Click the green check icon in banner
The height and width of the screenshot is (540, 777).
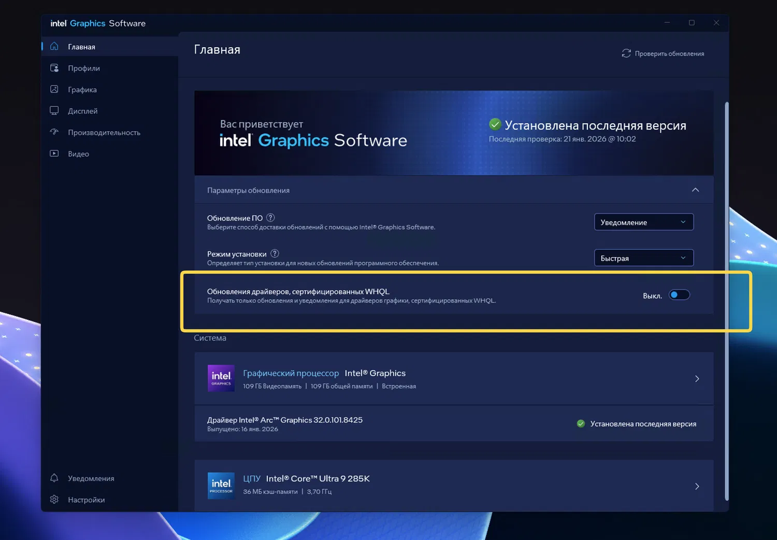pos(495,124)
